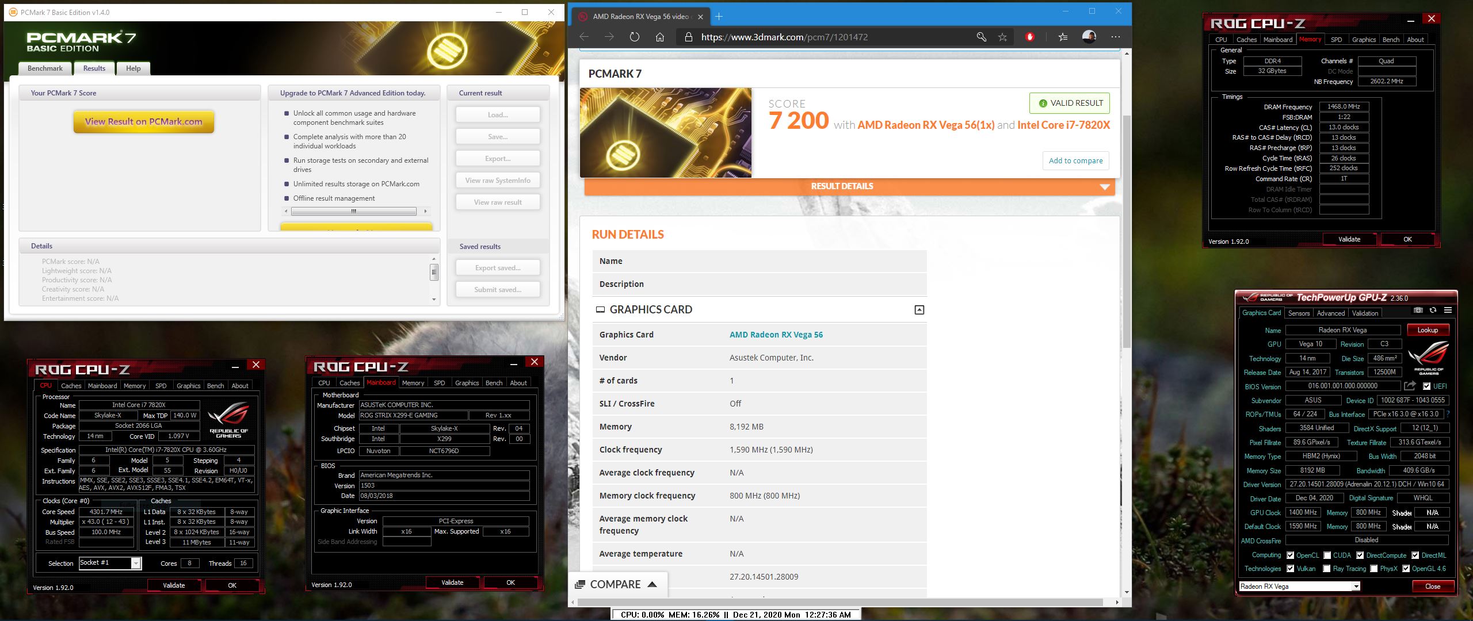Toggle the OpenGL 4.6 checkbox in GPU-Z
The height and width of the screenshot is (621, 1473).
pos(1406,569)
